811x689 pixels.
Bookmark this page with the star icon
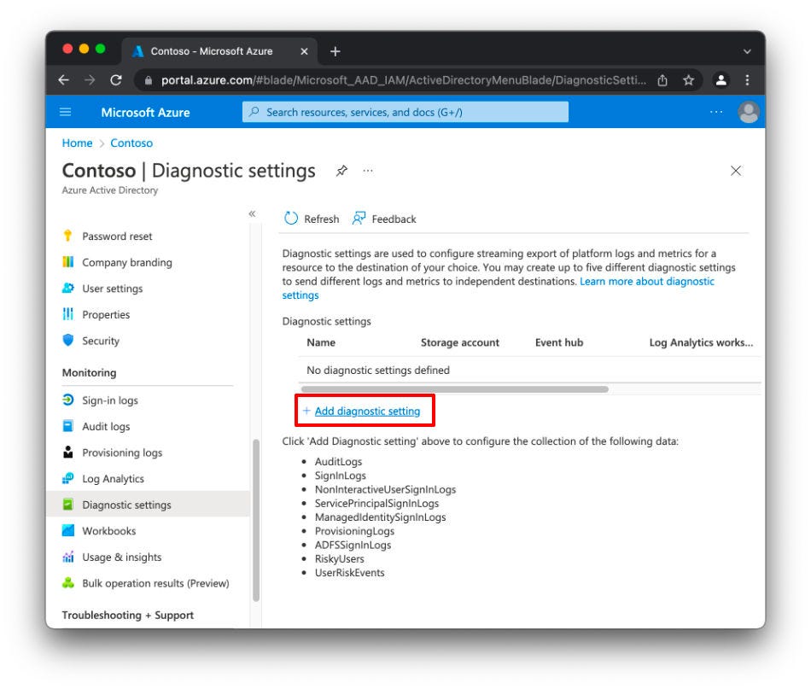[688, 80]
